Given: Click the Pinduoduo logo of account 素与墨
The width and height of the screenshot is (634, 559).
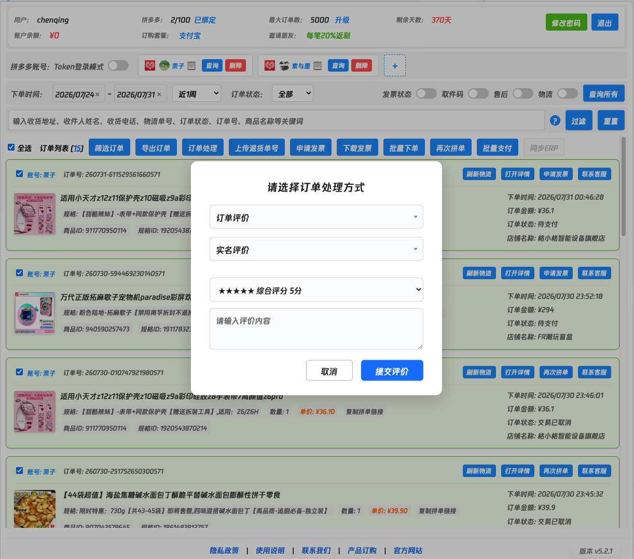Looking at the screenshot, I should pyautogui.click(x=270, y=65).
